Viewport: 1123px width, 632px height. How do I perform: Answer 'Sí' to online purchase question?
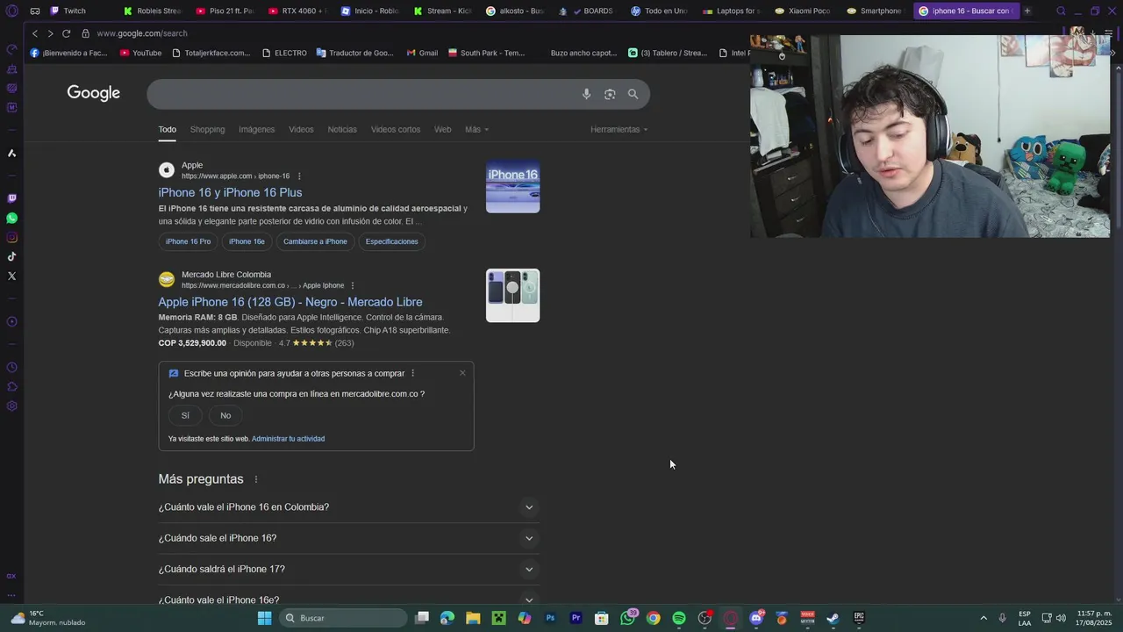(x=185, y=415)
